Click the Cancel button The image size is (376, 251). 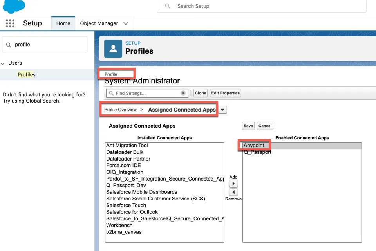pyautogui.click(x=265, y=126)
